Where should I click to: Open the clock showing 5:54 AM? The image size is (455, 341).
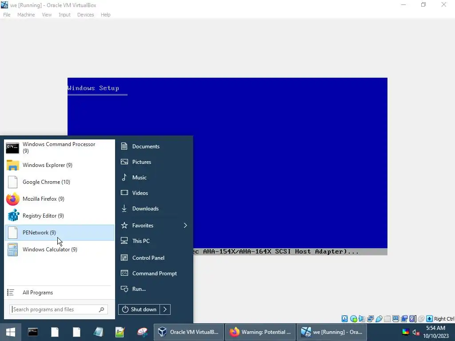436,332
